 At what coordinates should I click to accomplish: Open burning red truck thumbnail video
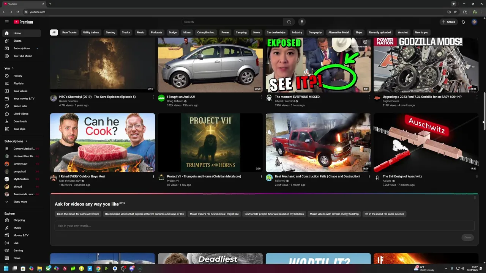[x=318, y=143]
